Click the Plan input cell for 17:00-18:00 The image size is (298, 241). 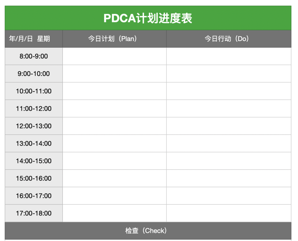tap(114, 213)
